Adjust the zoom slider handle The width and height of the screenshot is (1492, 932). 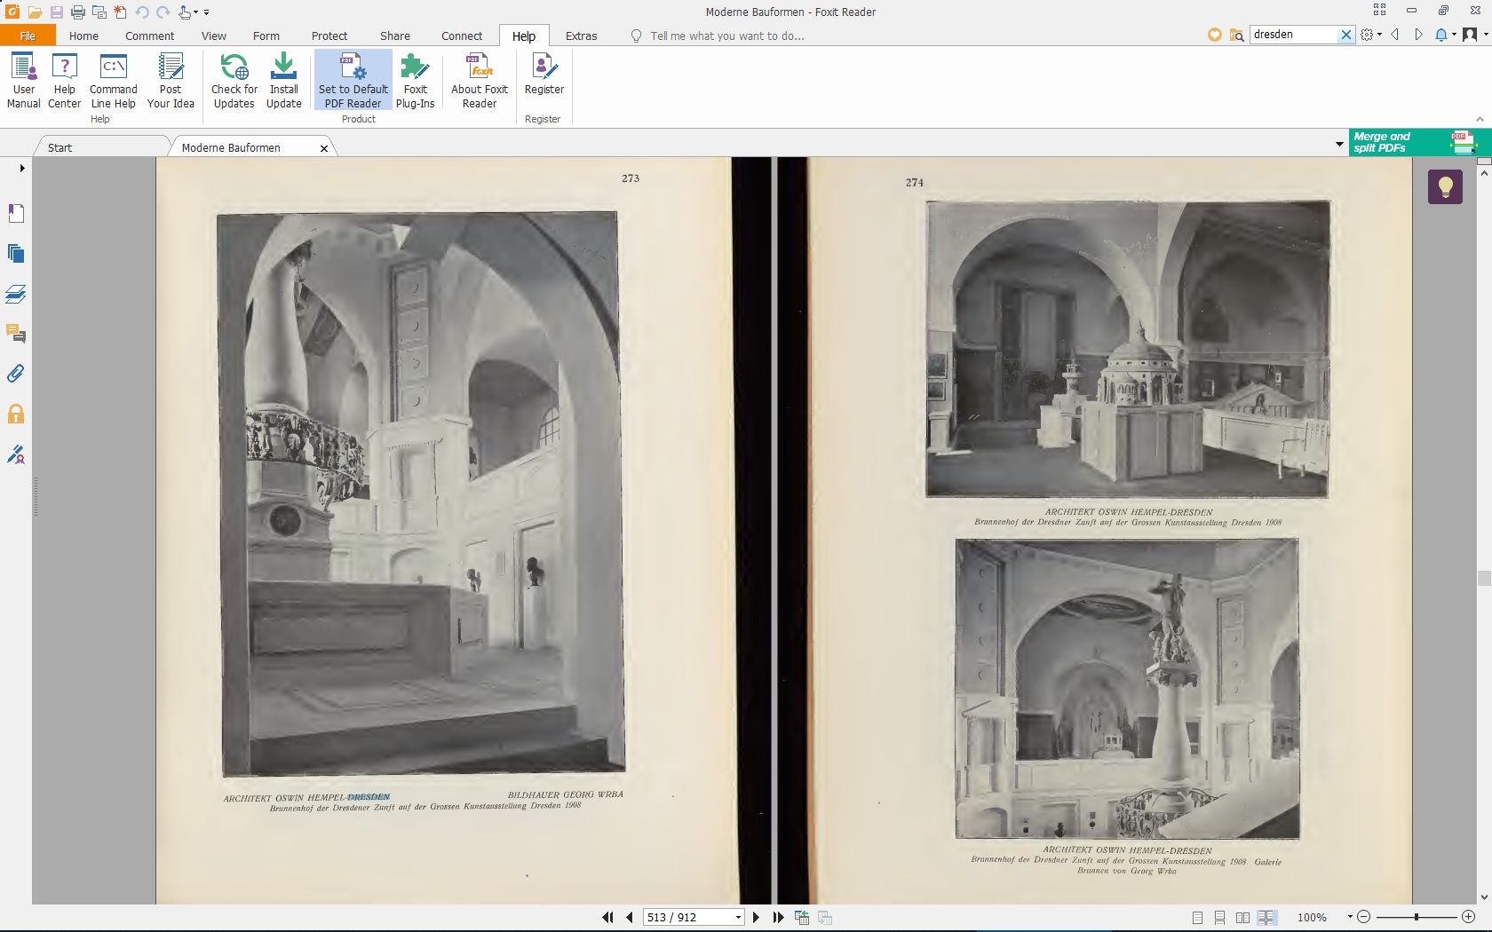pyautogui.click(x=1417, y=917)
